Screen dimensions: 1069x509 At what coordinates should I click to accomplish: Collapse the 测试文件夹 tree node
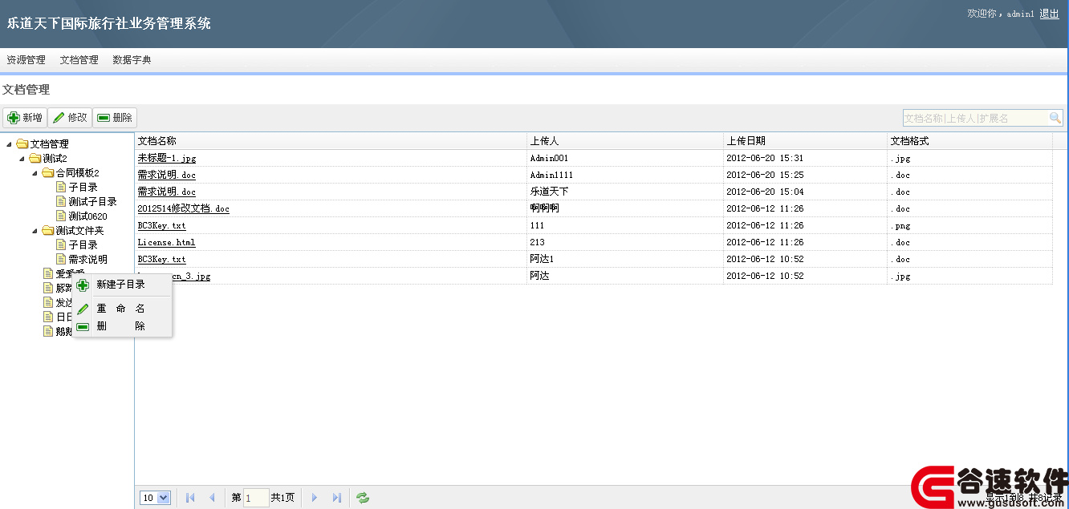[35, 231]
